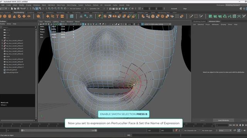Expand the mj_face_model_pPlane2 outliner node
Screen dimensions: 247x138
(2, 43)
